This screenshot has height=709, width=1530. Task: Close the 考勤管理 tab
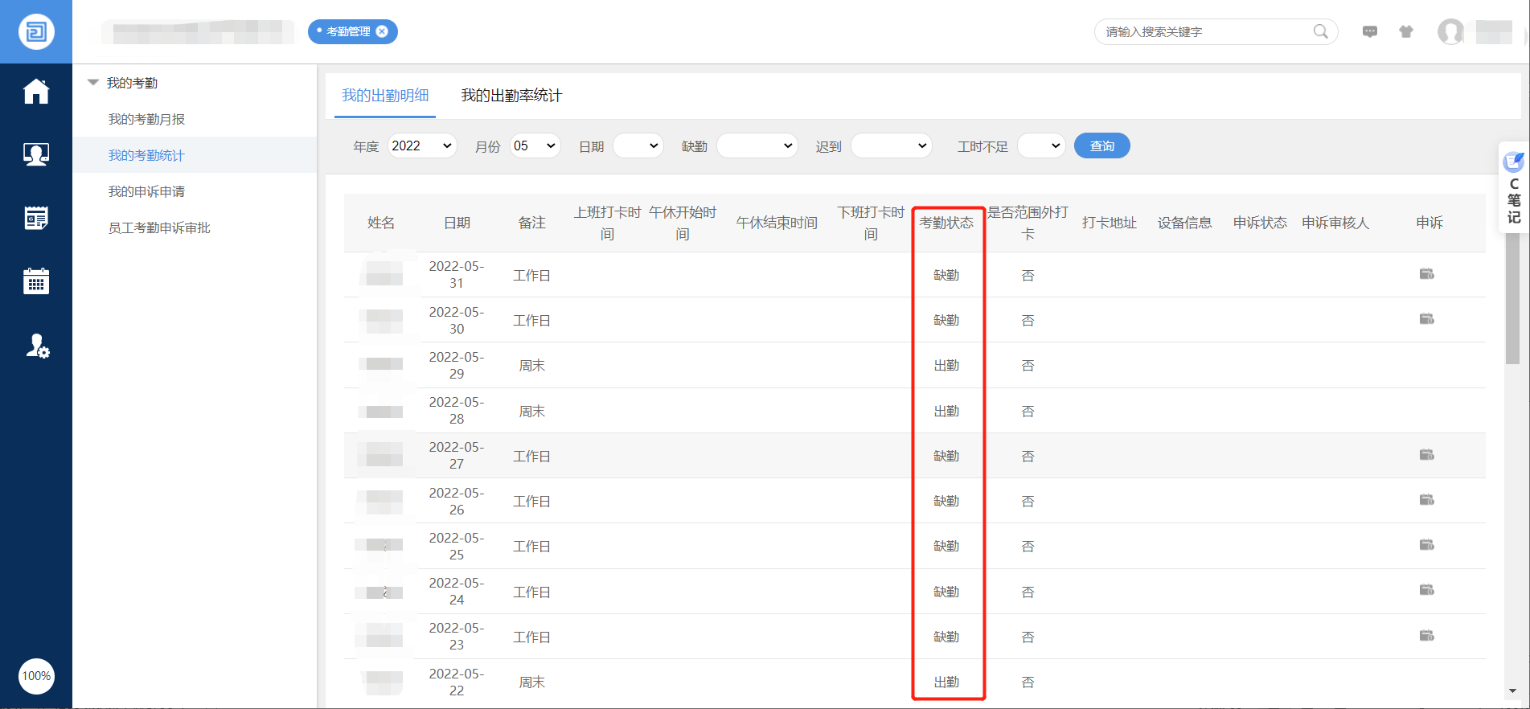tap(383, 31)
